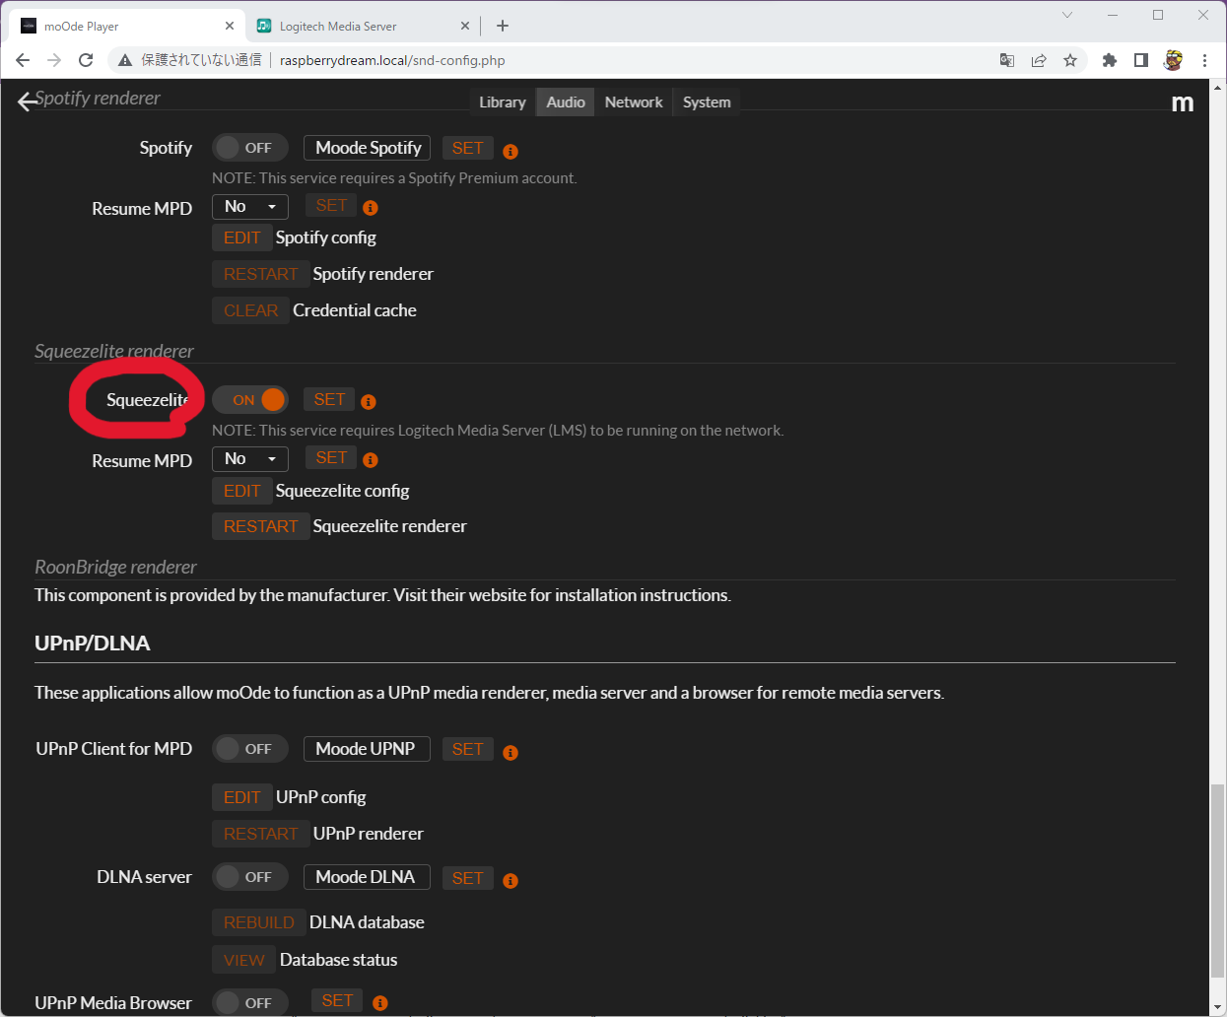The width and height of the screenshot is (1227, 1017).
Task: Toggle UPnP Media Browser switch
Action: [x=250, y=1002]
